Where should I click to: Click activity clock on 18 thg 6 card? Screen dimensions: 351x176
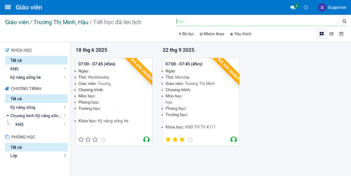coord(103,139)
